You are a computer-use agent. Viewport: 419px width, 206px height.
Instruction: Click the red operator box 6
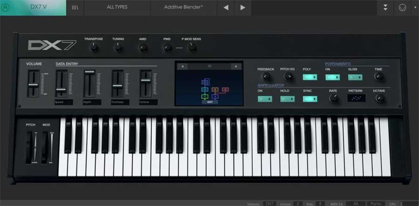click(x=225, y=89)
